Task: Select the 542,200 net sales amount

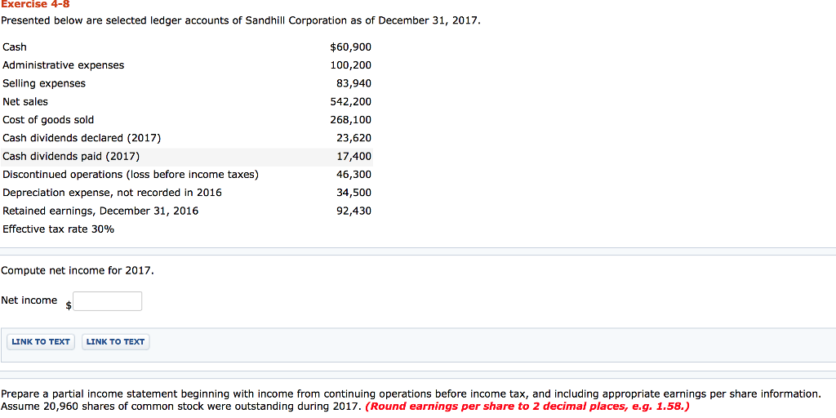Action: pos(351,101)
